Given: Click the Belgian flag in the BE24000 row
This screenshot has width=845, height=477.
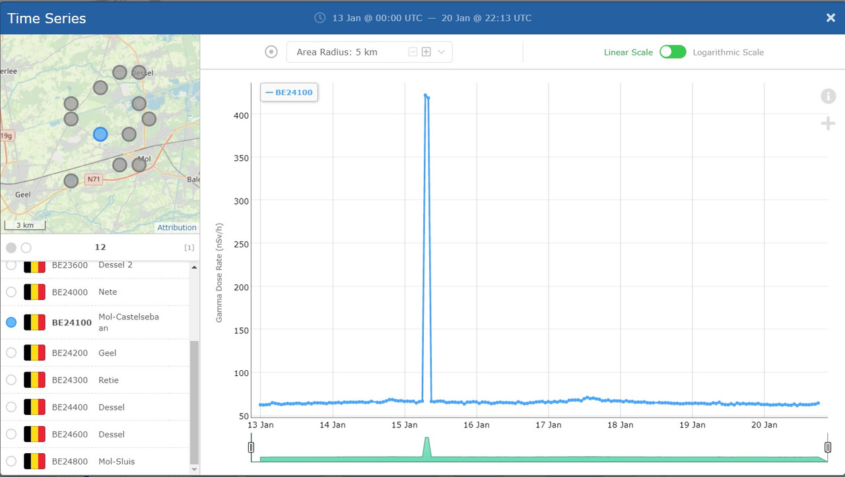Looking at the screenshot, I should click(x=34, y=292).
